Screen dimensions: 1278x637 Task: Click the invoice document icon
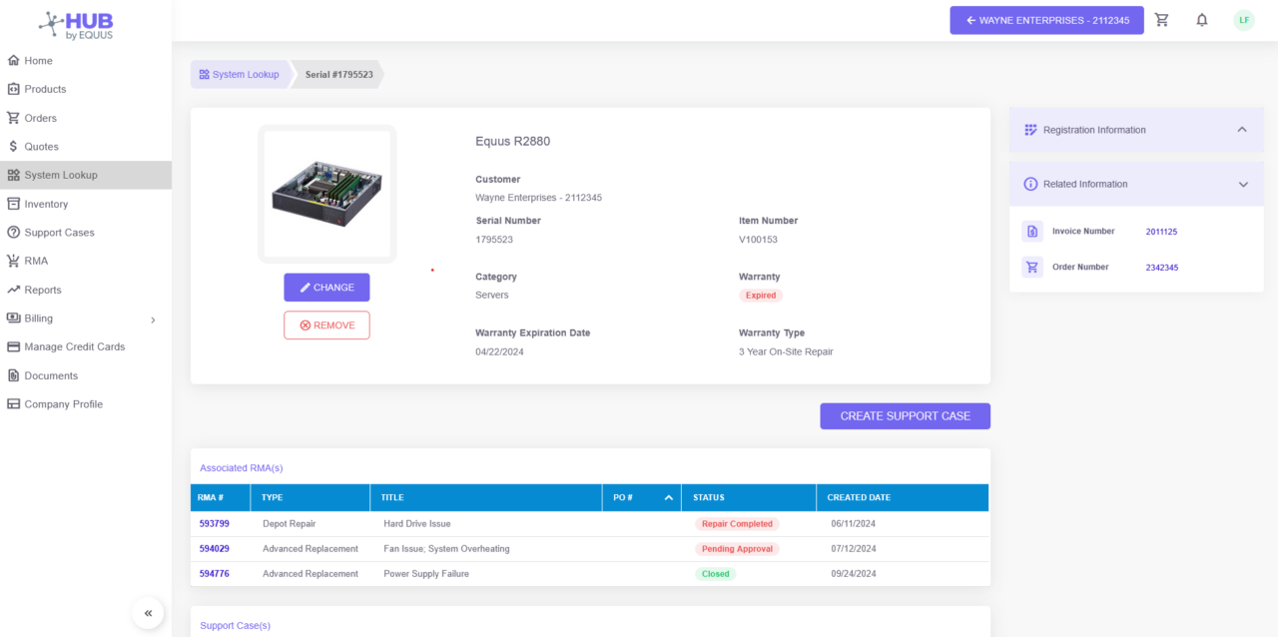tap(1032, 232)
